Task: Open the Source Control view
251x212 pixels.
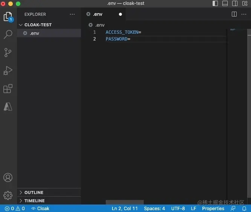Action: 8,53
